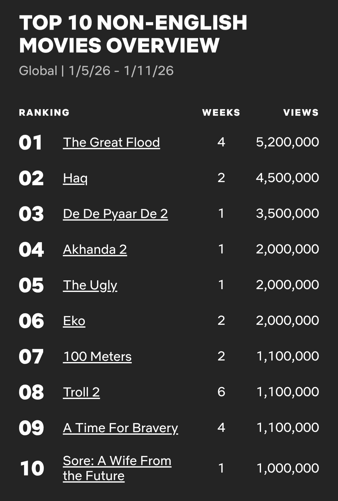Click Troll 2's weeks value of 6
Image resolution: width=338 pixels, height=501 pixels.
click(221, 392)
